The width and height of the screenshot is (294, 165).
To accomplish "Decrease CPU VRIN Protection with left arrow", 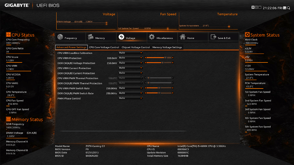I will (145, 58).
